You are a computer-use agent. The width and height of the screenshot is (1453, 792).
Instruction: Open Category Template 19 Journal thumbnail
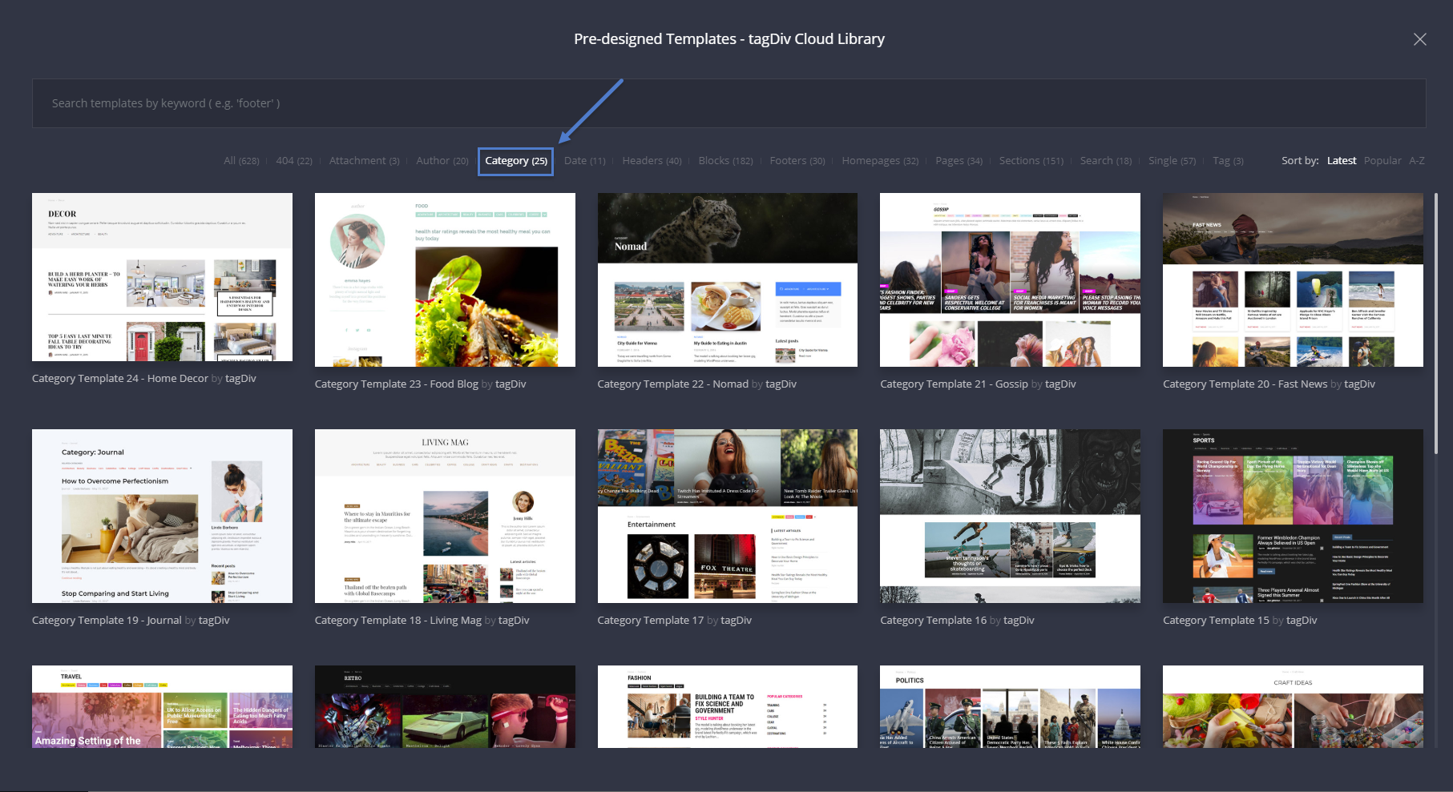click(x=162, y=516)
